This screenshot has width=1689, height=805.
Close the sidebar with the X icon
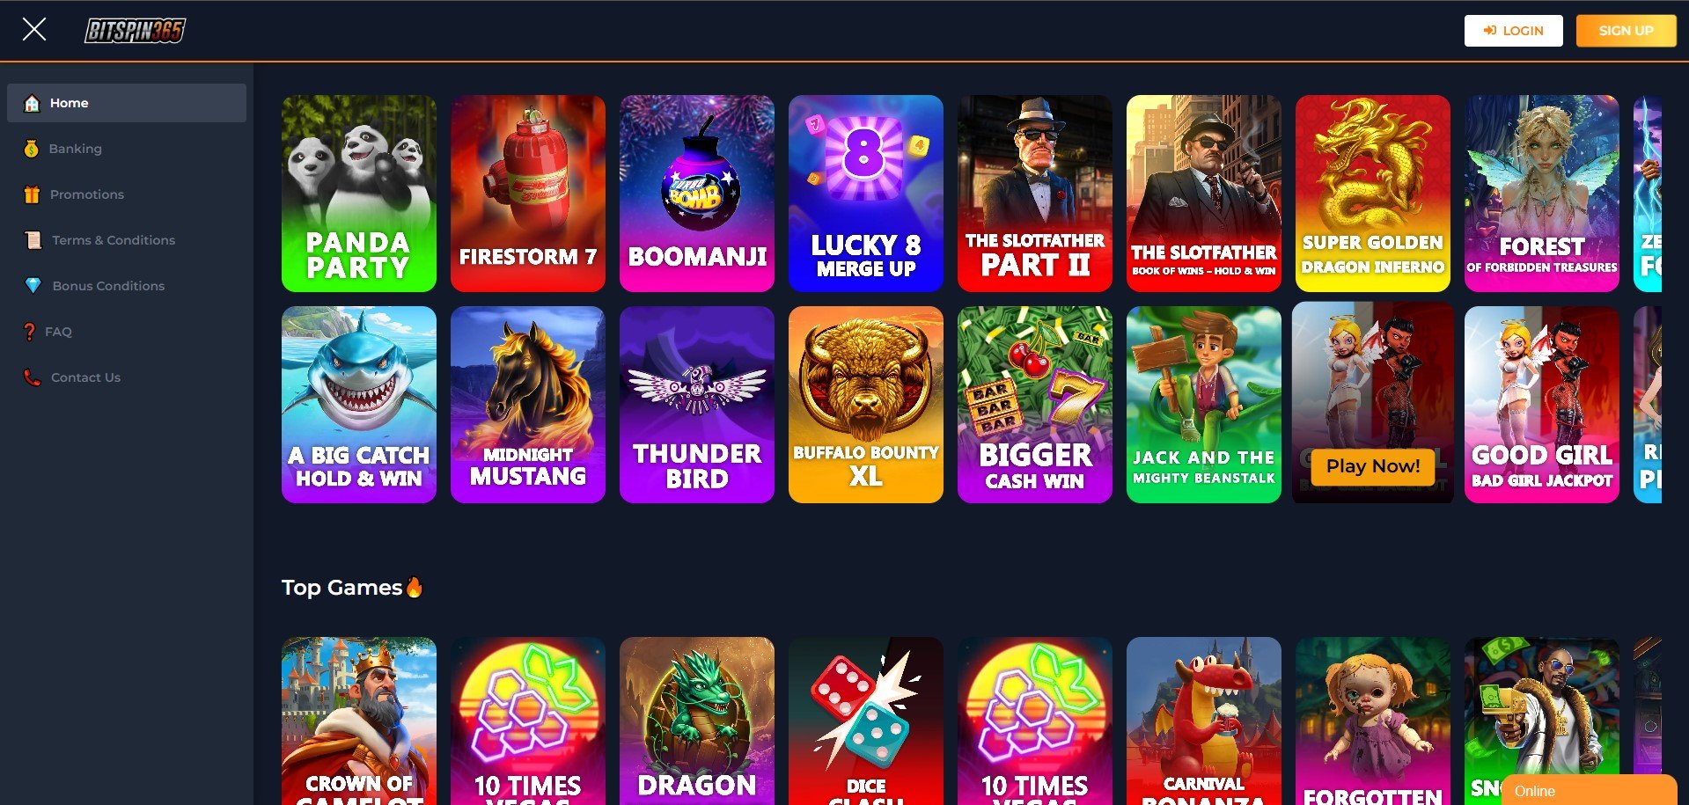click(x=34, y=30)
